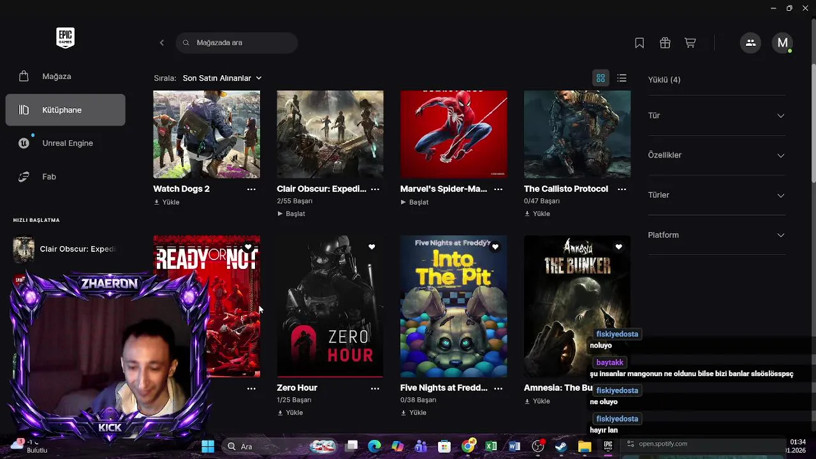Toggle favorite heart on Zero Hour
This screenshot has width=816, height=459.
(372, 247)
